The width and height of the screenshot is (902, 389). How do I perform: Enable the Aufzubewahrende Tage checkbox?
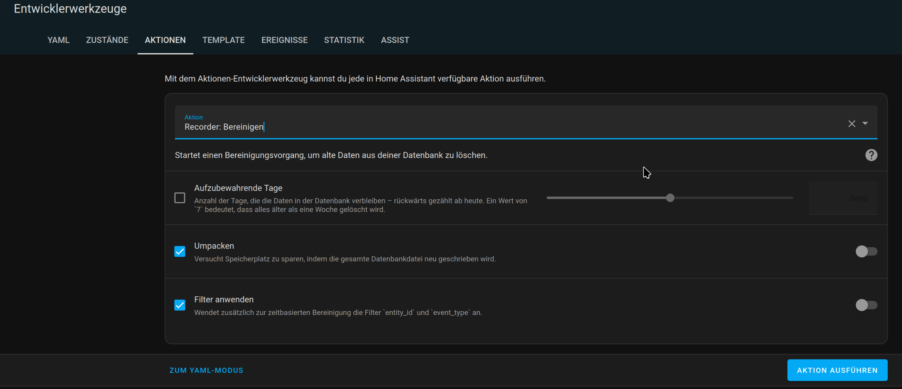(x=180, y=198)
